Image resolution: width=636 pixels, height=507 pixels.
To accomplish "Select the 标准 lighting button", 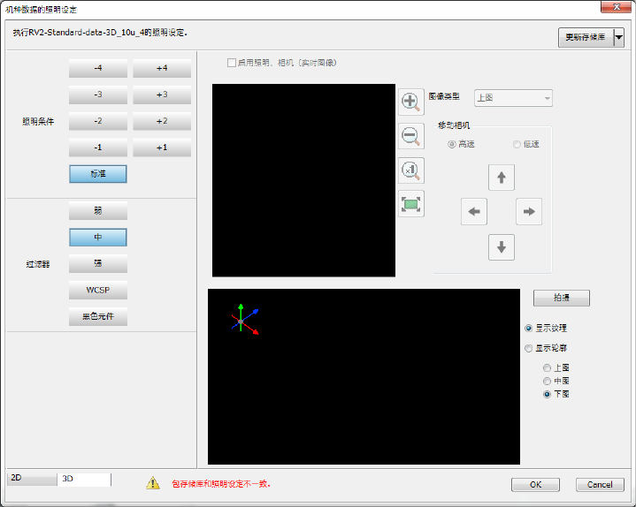I will pos(98,174).
